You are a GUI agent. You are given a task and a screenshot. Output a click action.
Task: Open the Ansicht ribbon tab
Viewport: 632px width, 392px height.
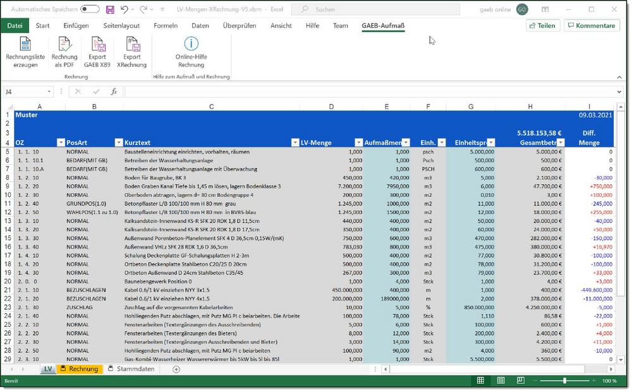pyautogui.click(x=281, y=25)
